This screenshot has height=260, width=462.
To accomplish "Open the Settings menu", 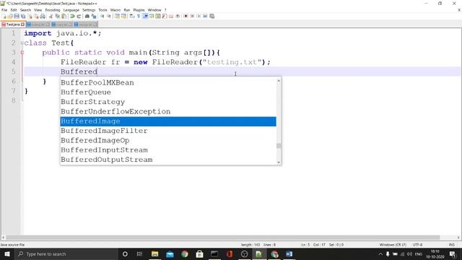I will tap(89, 10).
